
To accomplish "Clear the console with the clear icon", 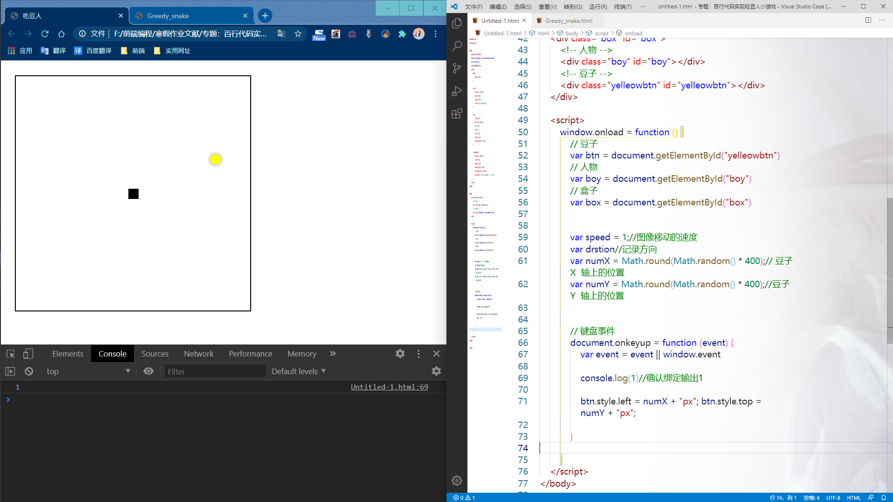I will point(29,371).
